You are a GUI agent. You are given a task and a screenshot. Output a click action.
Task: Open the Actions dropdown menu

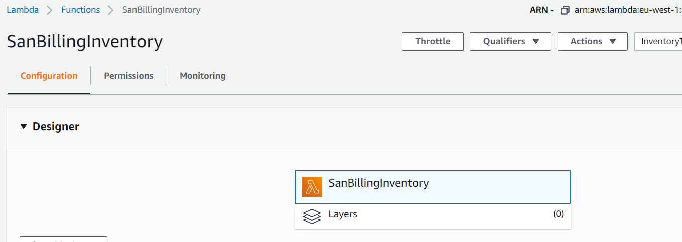592,41
